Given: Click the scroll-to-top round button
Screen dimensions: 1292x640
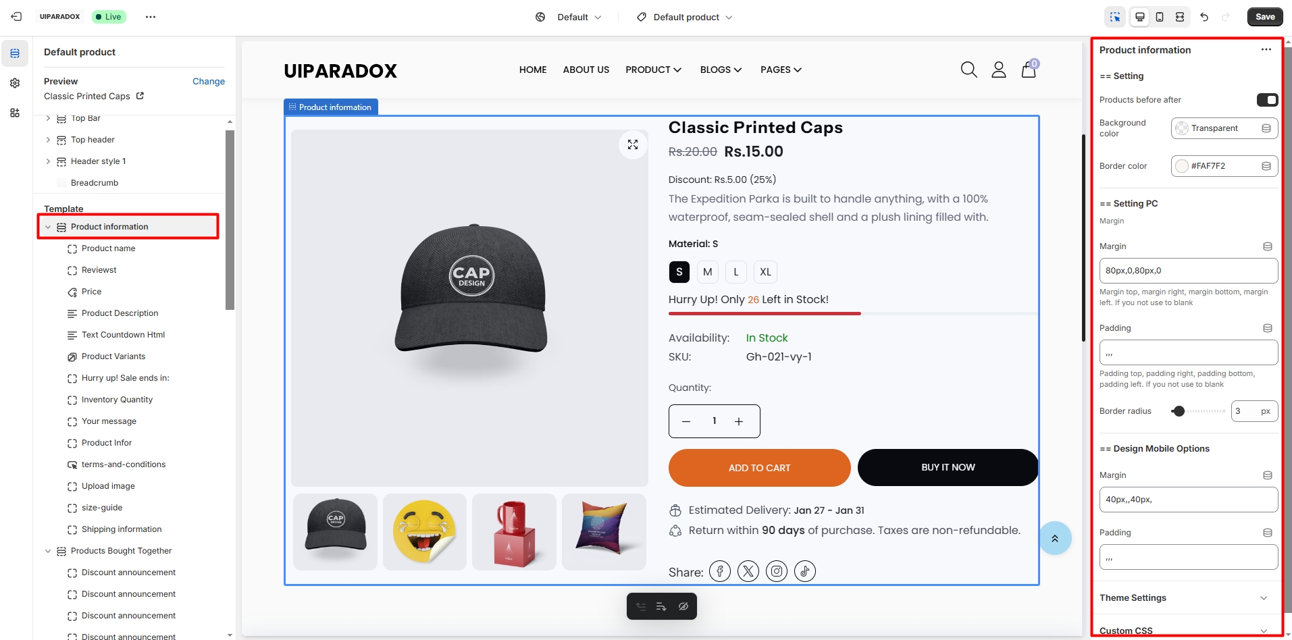Looking at the screenshot, I should pos(1055,538).
